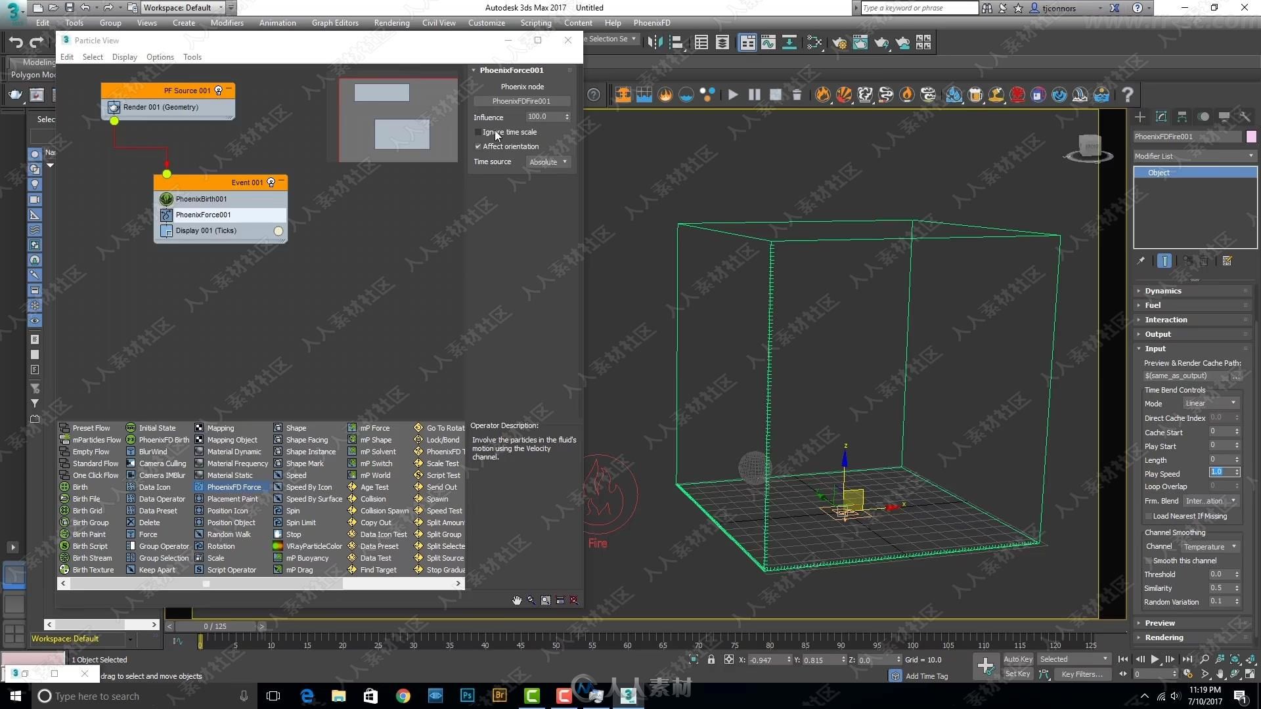The image size is (1261, 709).
Task: Click the time slider 0 / 125 handle
Action: click(x=215, y=626)
